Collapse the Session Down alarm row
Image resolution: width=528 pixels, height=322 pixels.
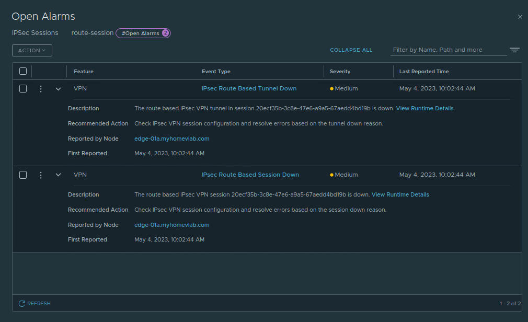(x=58, y=175)
